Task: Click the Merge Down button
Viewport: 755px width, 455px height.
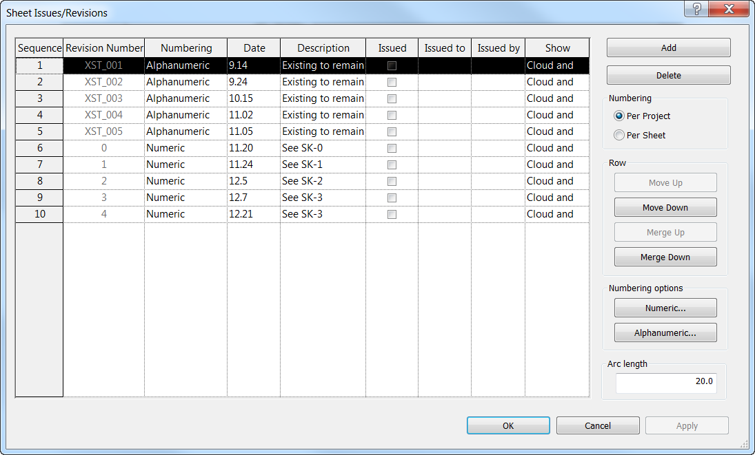Action: 665,257
